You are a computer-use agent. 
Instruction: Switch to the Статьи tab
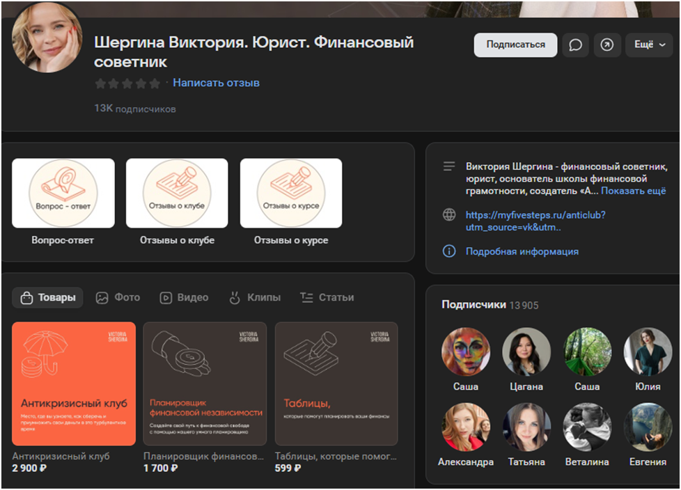327,298
